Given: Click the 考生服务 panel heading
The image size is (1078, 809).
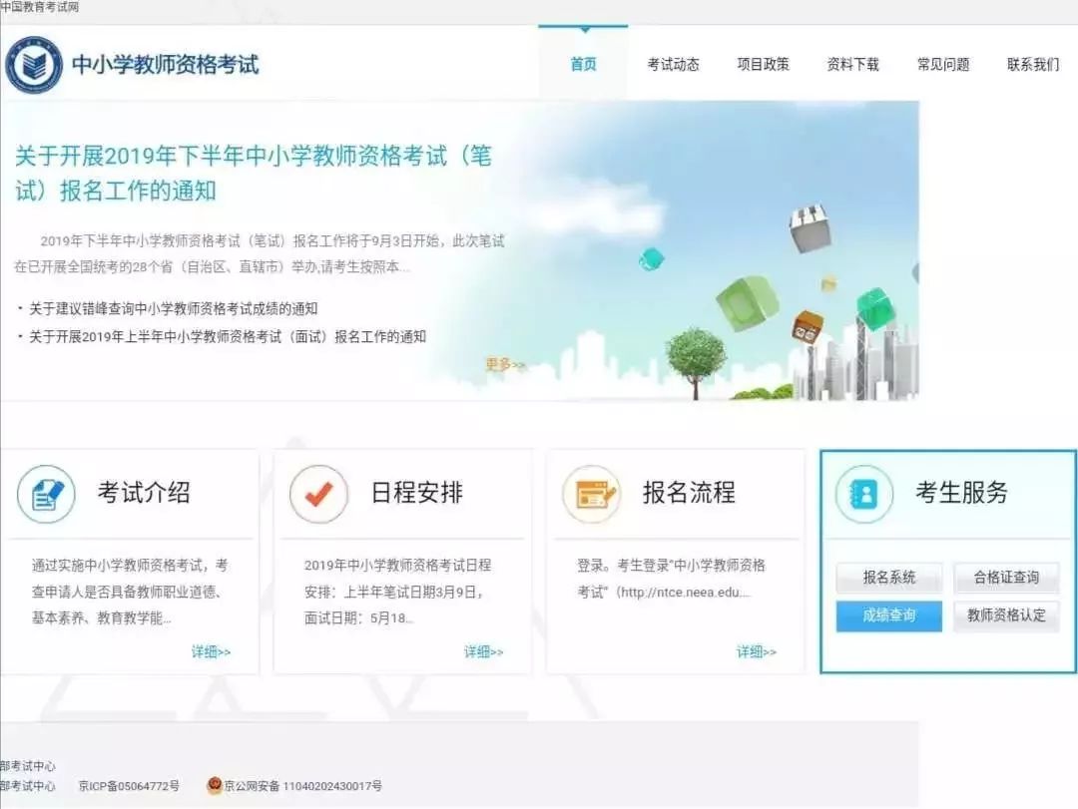Looking at the screenshot, I should click(961, 493).
